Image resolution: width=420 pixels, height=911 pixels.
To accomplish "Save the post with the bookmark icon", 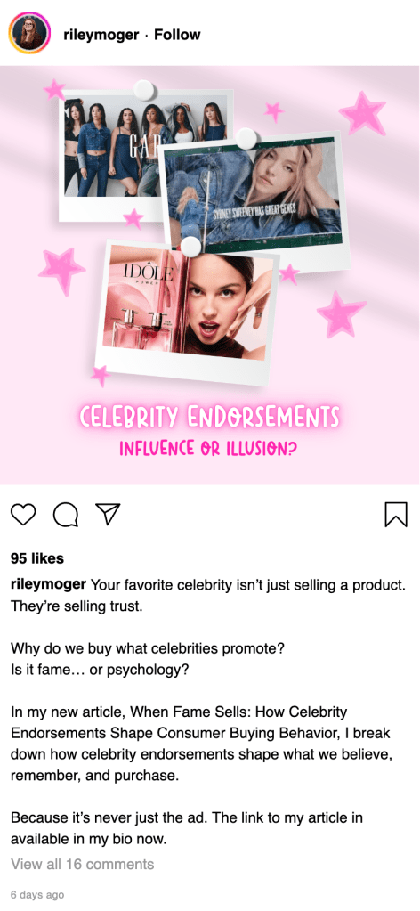I will 396,514.
